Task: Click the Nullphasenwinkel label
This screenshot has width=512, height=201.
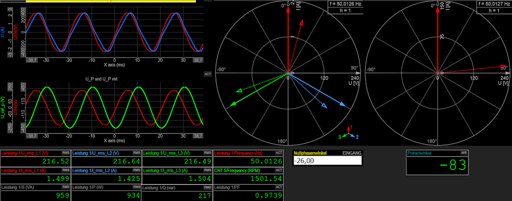Action: pyautogui.click(x=309, y=152)
